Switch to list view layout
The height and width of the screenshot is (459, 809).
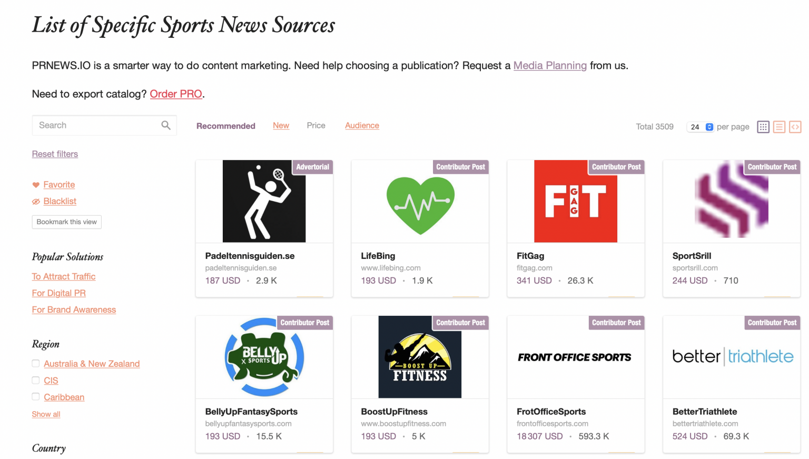pos(779,126)
